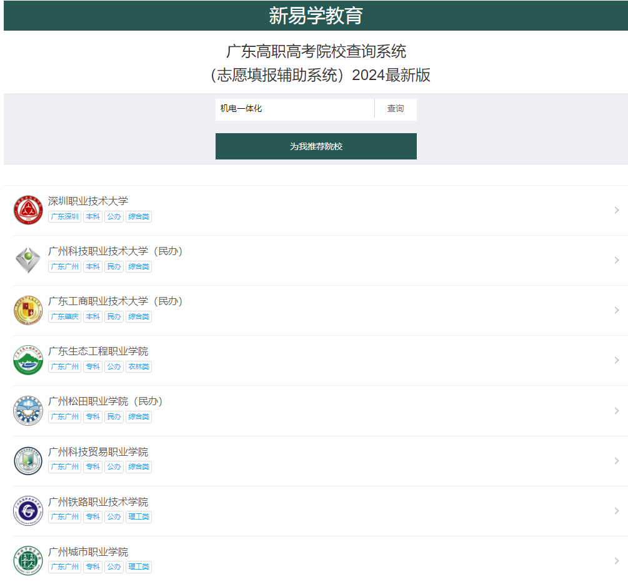The height and width of the screenshot is (584, 628).
Task: Open the 广东生态工程职业学院 title link
Action: [98, 351]
